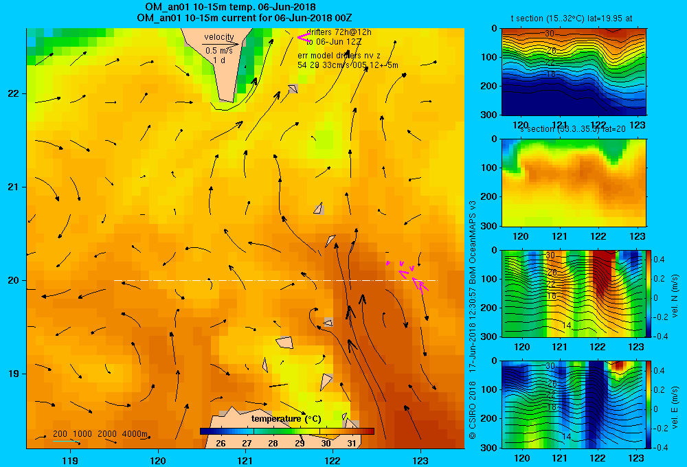Click the 'to 06-Jun 12Z' text
The height and width of the screenshot is (467, 687).
coord(334,42)
